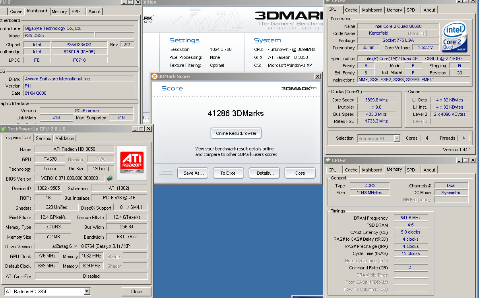This screenshot has width=479, height=298.
Task: Click the BIOS Date 01/04/2008 field
Action: pyautogui.click(x=79, y=93)
